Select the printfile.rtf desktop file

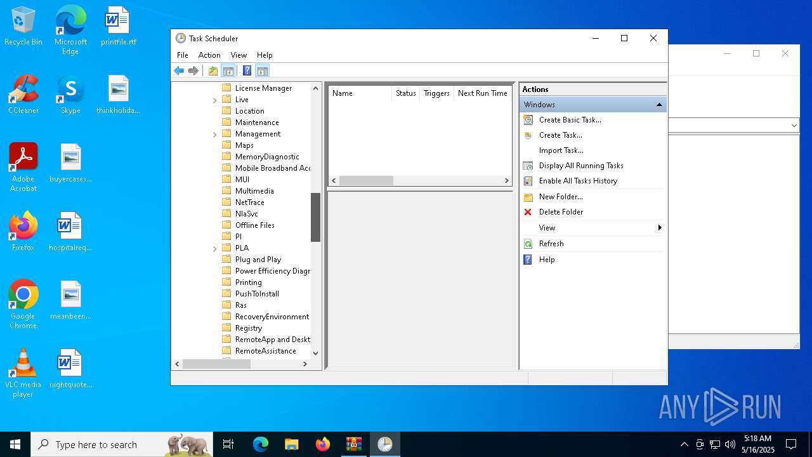click(x=118, y=27)
